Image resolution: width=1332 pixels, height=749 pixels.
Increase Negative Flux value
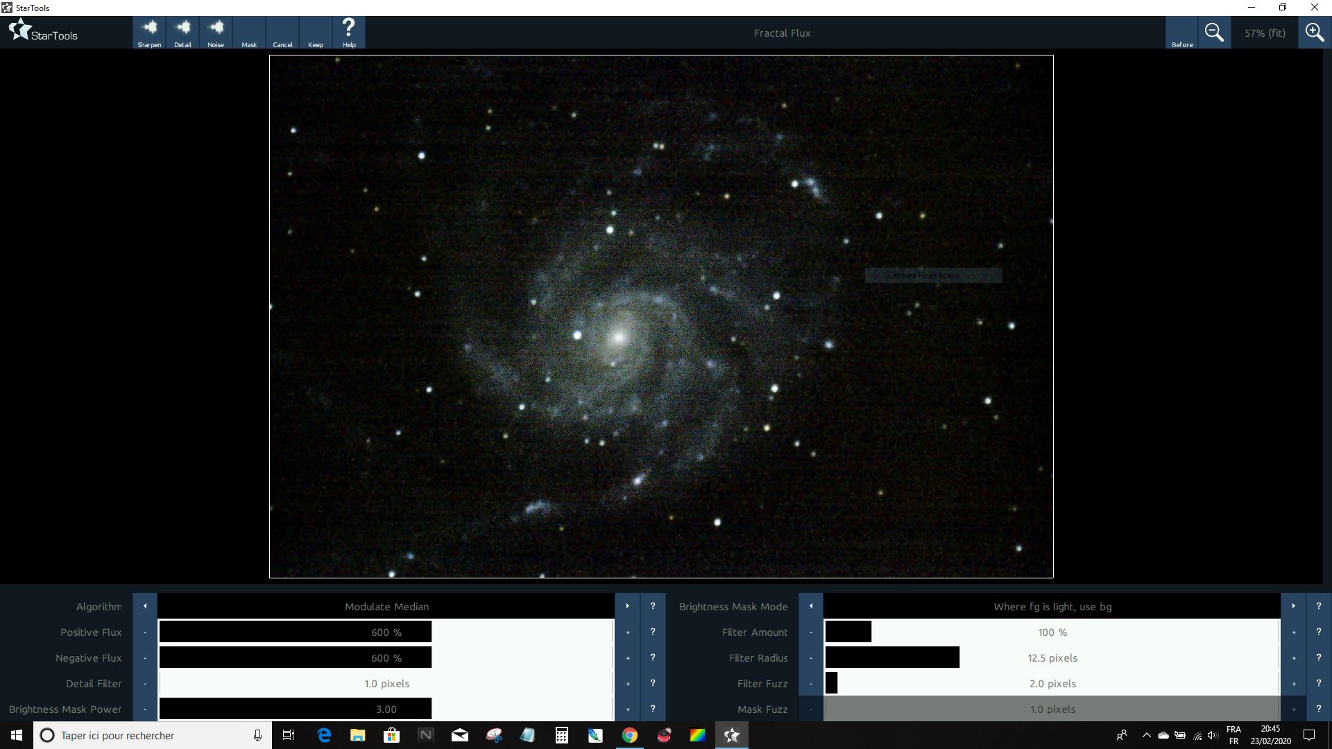628,657
